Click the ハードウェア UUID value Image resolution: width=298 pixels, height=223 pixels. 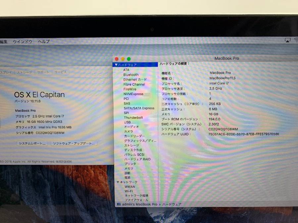point(244,134)
